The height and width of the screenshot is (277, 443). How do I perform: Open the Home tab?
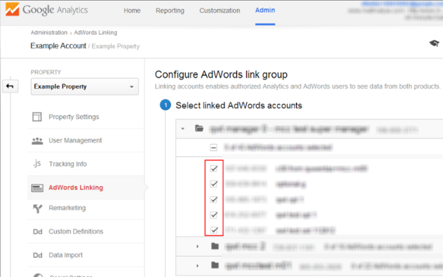(132, 10)
